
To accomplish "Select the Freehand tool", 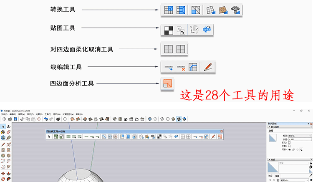I will tap(9, 144).
